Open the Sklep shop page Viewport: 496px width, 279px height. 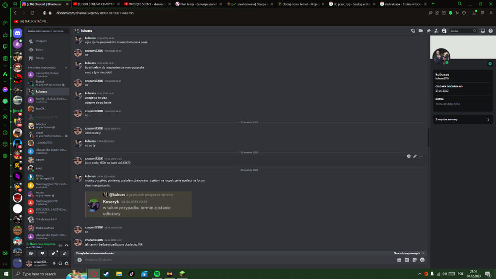click(48, 58)
